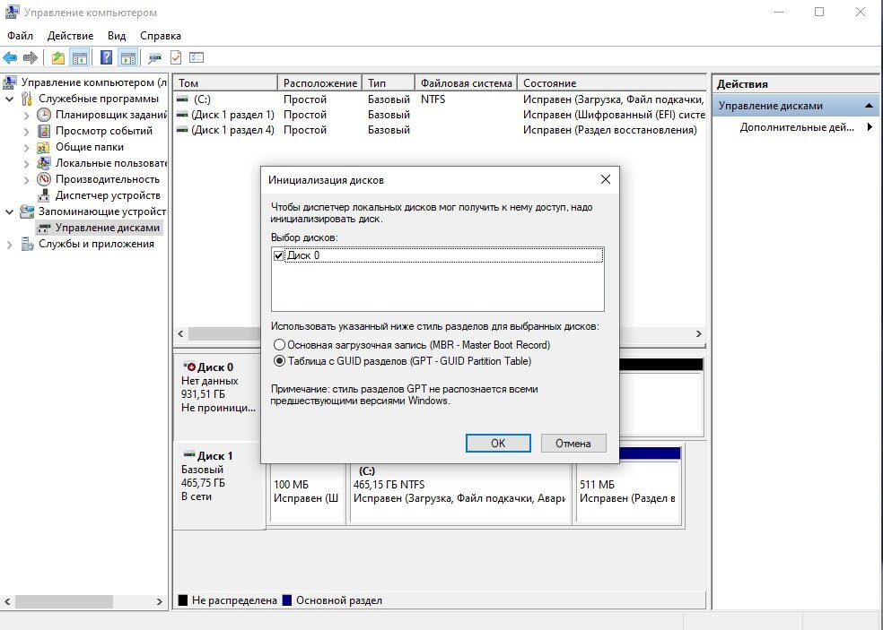Click the folder Up one level icon
883x630 pixels.
58,57
